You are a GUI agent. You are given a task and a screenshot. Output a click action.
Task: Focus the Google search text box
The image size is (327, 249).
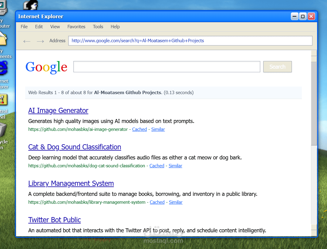(x=167, y=67)
